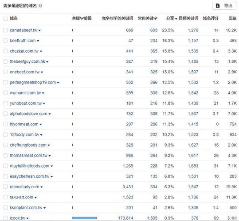This screenshot has width=239, height=221.
Task: Check the beeftruth.com row checkbox
Action: (x=5, y=41)
